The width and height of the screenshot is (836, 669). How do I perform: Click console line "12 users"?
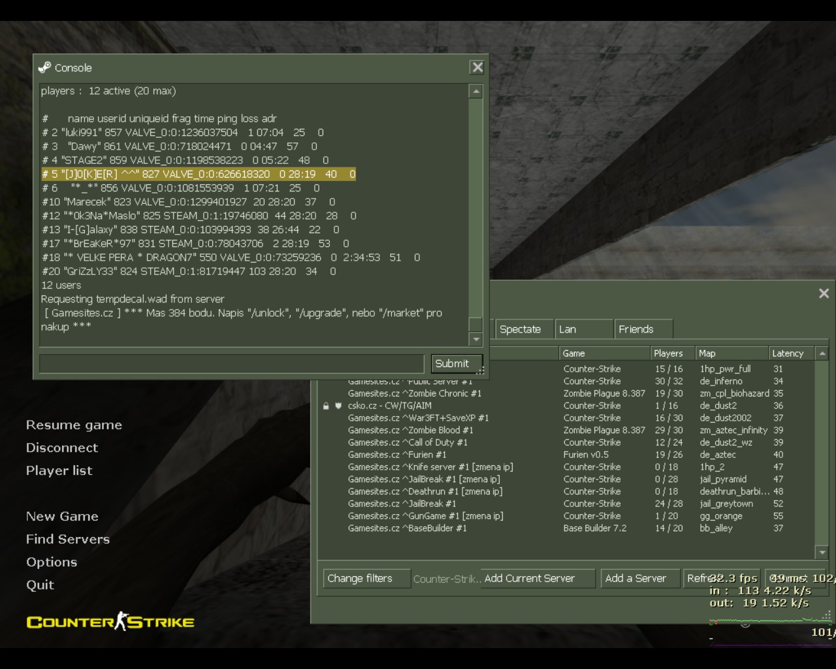(61, 285)
